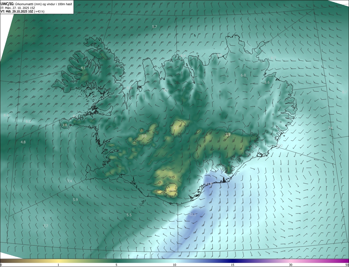Click the 3.0 value on the glacier
Viewport: 349px width, 267px height.
coord(144,136)
